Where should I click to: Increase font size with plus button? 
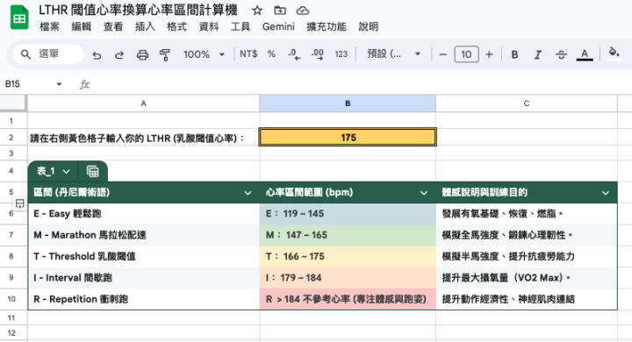489,54
